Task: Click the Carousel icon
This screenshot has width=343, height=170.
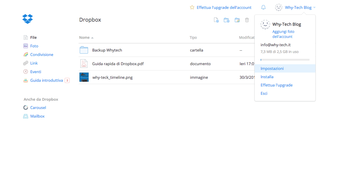Action: (25, 108)
